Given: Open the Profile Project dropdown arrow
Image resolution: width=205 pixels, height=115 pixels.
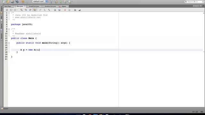Looking at the screenshot, I should click(72, 2).
